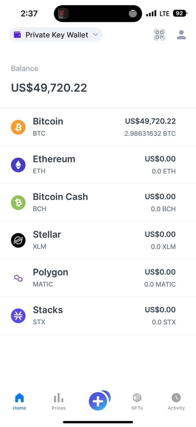Tap the Stacks coin icon
Image resolution: width=196 pixels, height=427 pixels.
[18, 315]
